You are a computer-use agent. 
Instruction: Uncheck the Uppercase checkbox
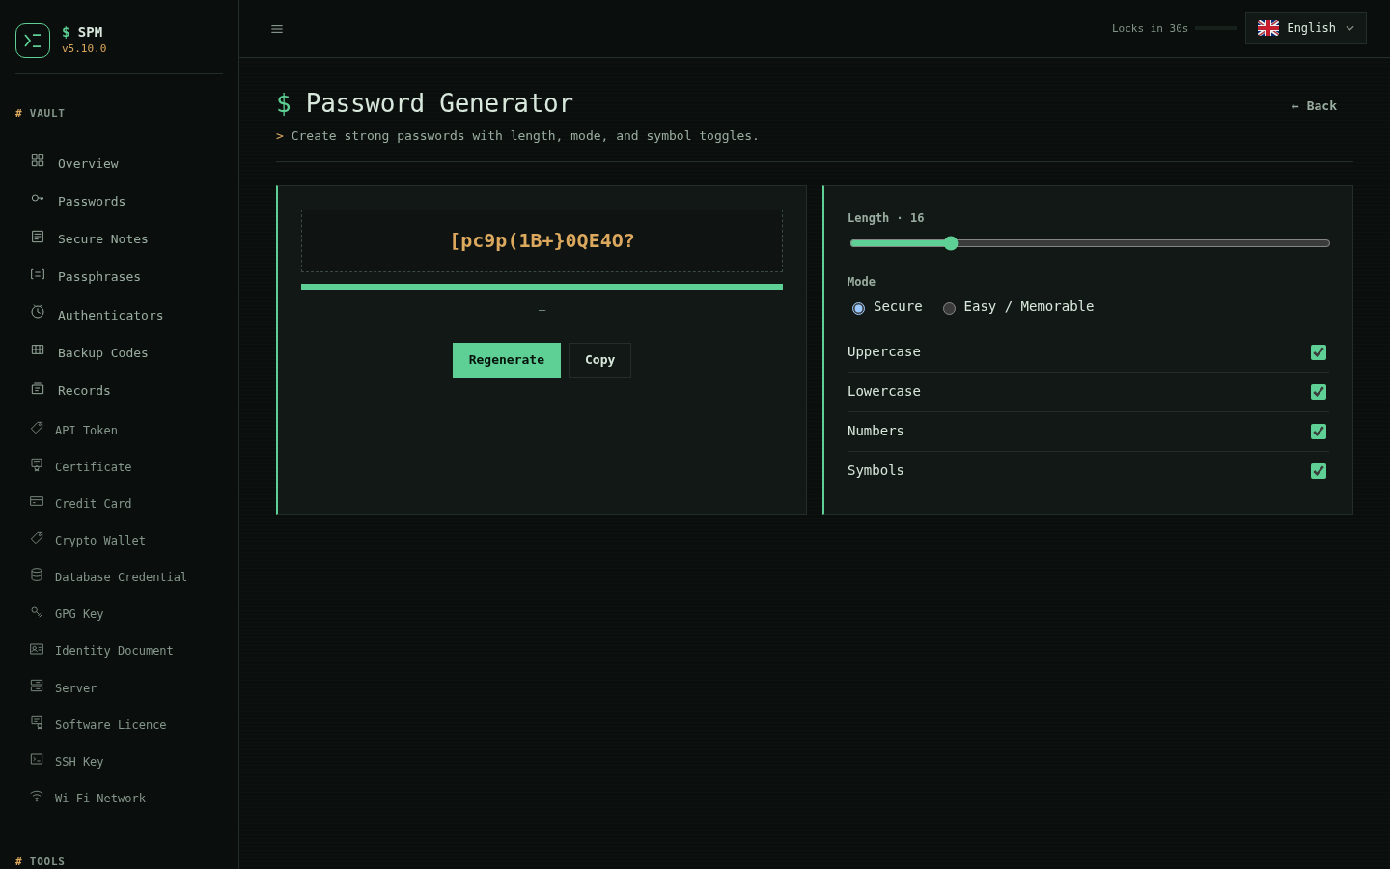point(1319,352)
